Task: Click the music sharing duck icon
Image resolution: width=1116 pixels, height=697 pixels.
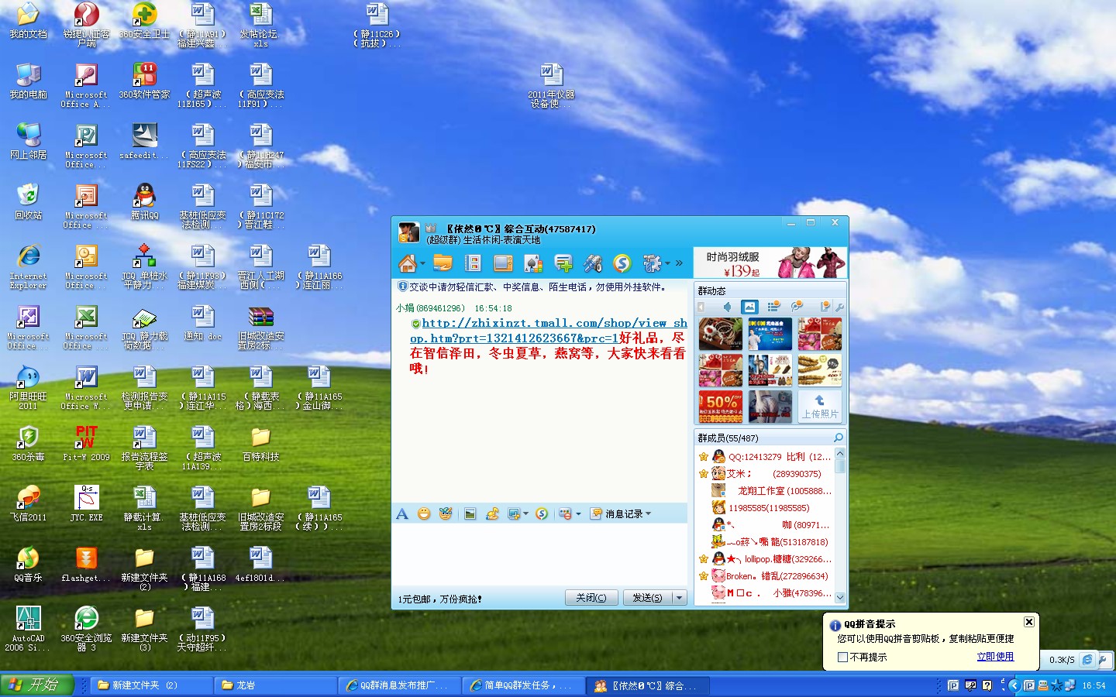Action: point(491,513)
